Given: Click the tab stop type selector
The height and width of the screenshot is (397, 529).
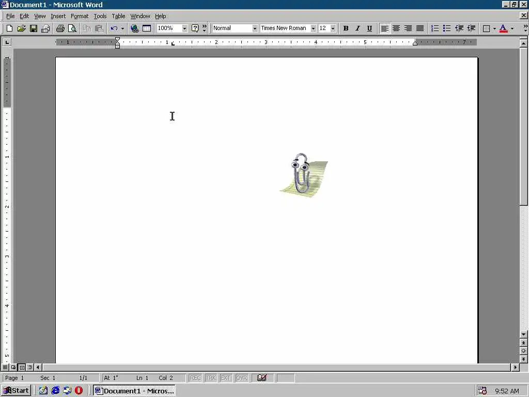Looking at the screenshot, I should pyautogui.click(x=7, y=42).
